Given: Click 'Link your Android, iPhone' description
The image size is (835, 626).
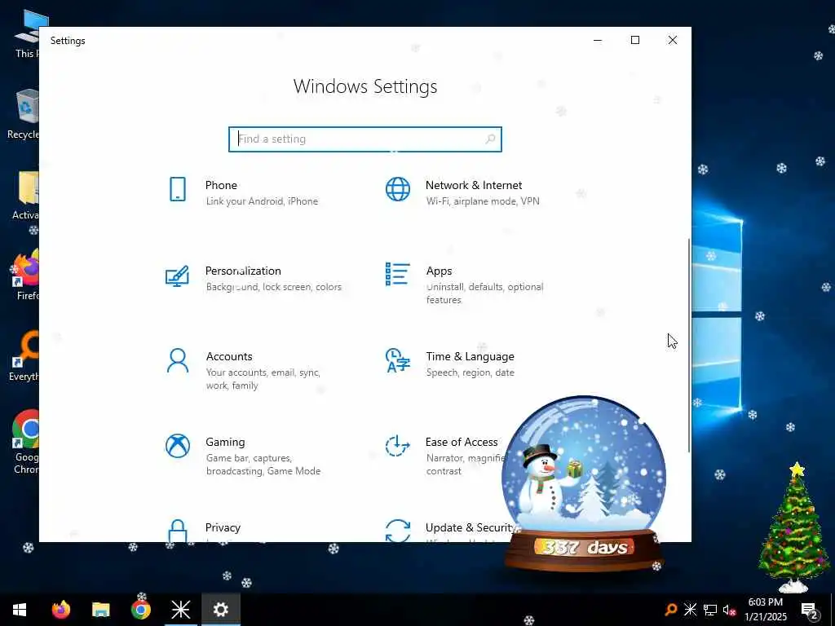Looking at the screenshot, I should point(262,201).
